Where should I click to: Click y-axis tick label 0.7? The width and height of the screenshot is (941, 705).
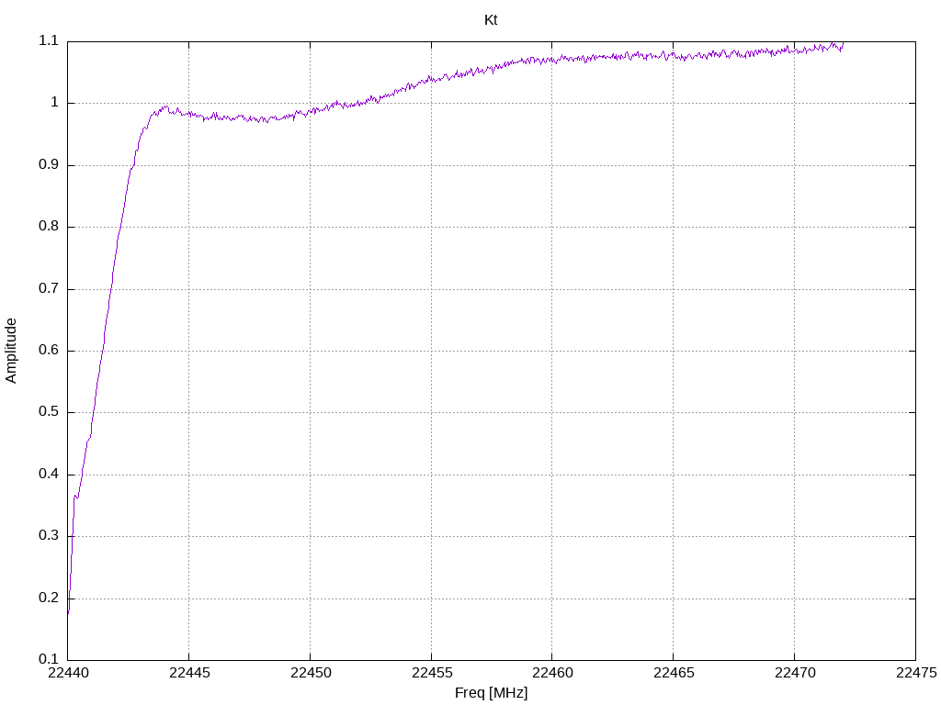coord(49,288)
